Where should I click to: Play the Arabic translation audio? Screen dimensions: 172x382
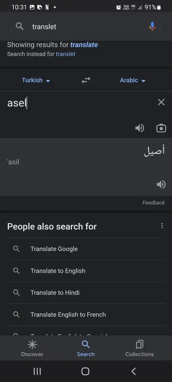[161, 184]
